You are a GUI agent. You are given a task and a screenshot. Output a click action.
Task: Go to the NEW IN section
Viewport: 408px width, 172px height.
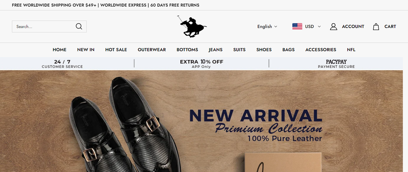tap(86, 50)
